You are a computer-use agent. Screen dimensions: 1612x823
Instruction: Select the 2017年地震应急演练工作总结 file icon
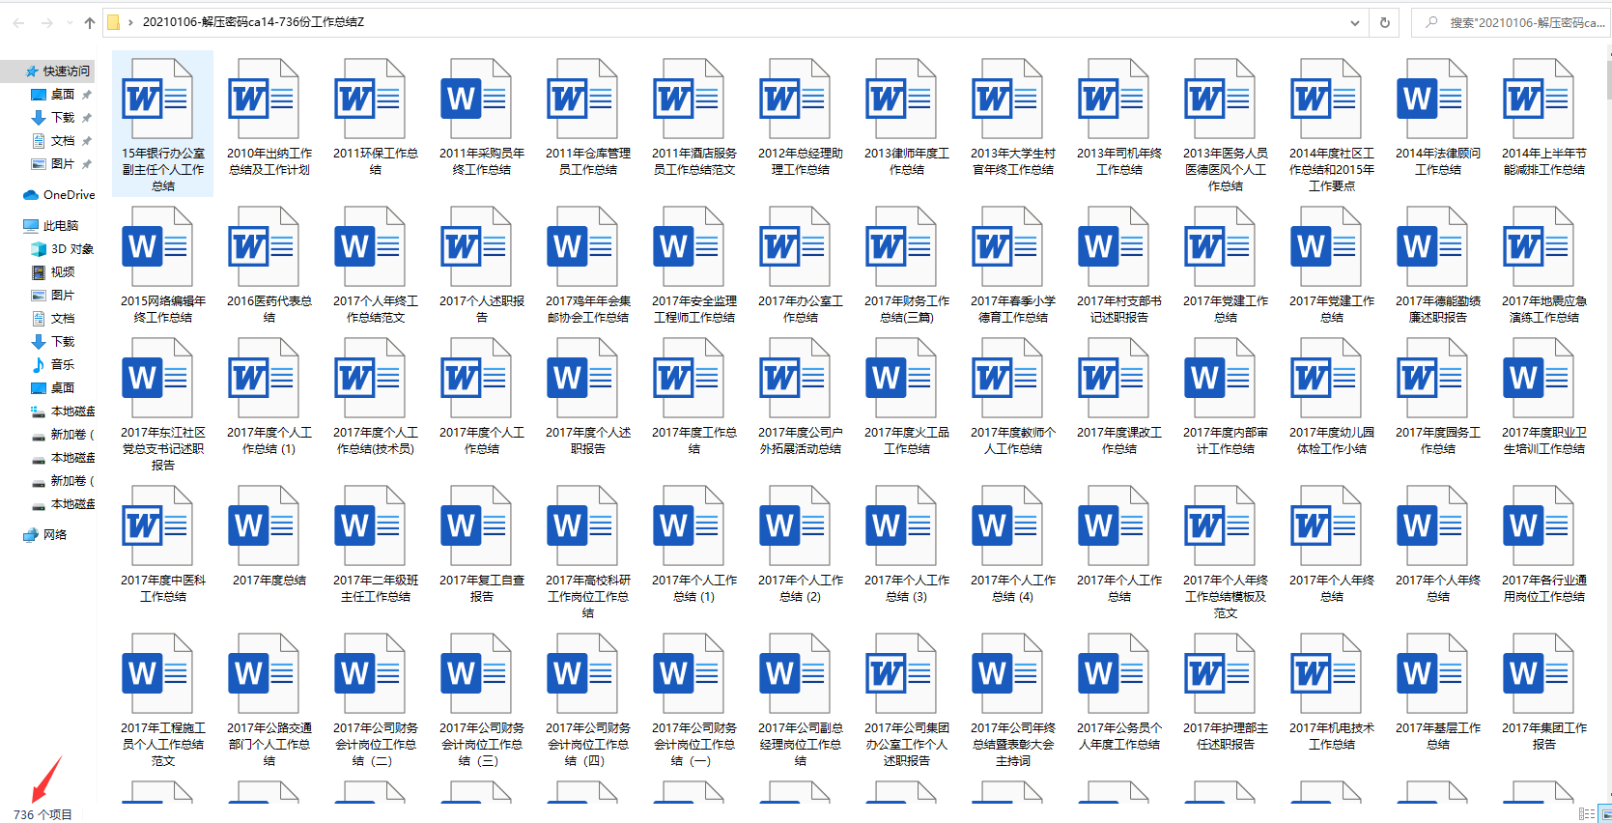click(x=1537, y=247)
